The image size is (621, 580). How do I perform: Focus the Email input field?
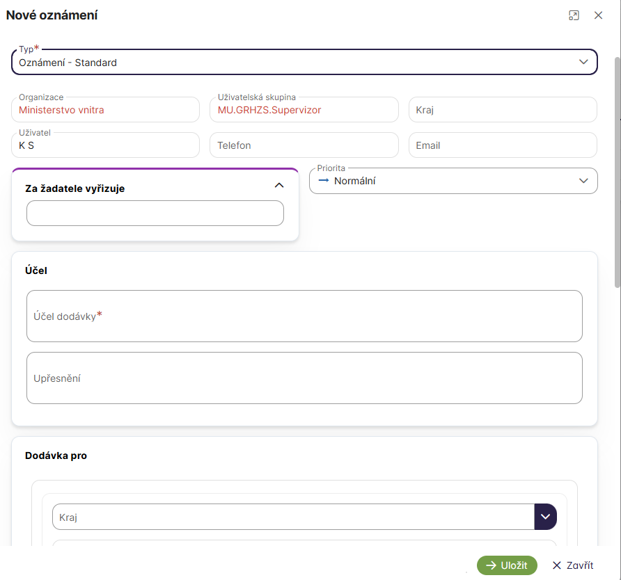click(x=502, y=145)
